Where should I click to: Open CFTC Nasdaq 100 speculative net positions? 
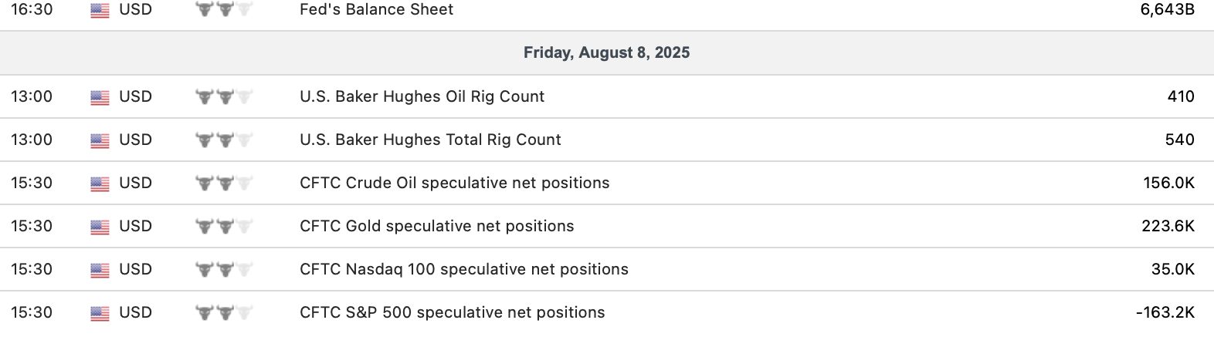463,269
